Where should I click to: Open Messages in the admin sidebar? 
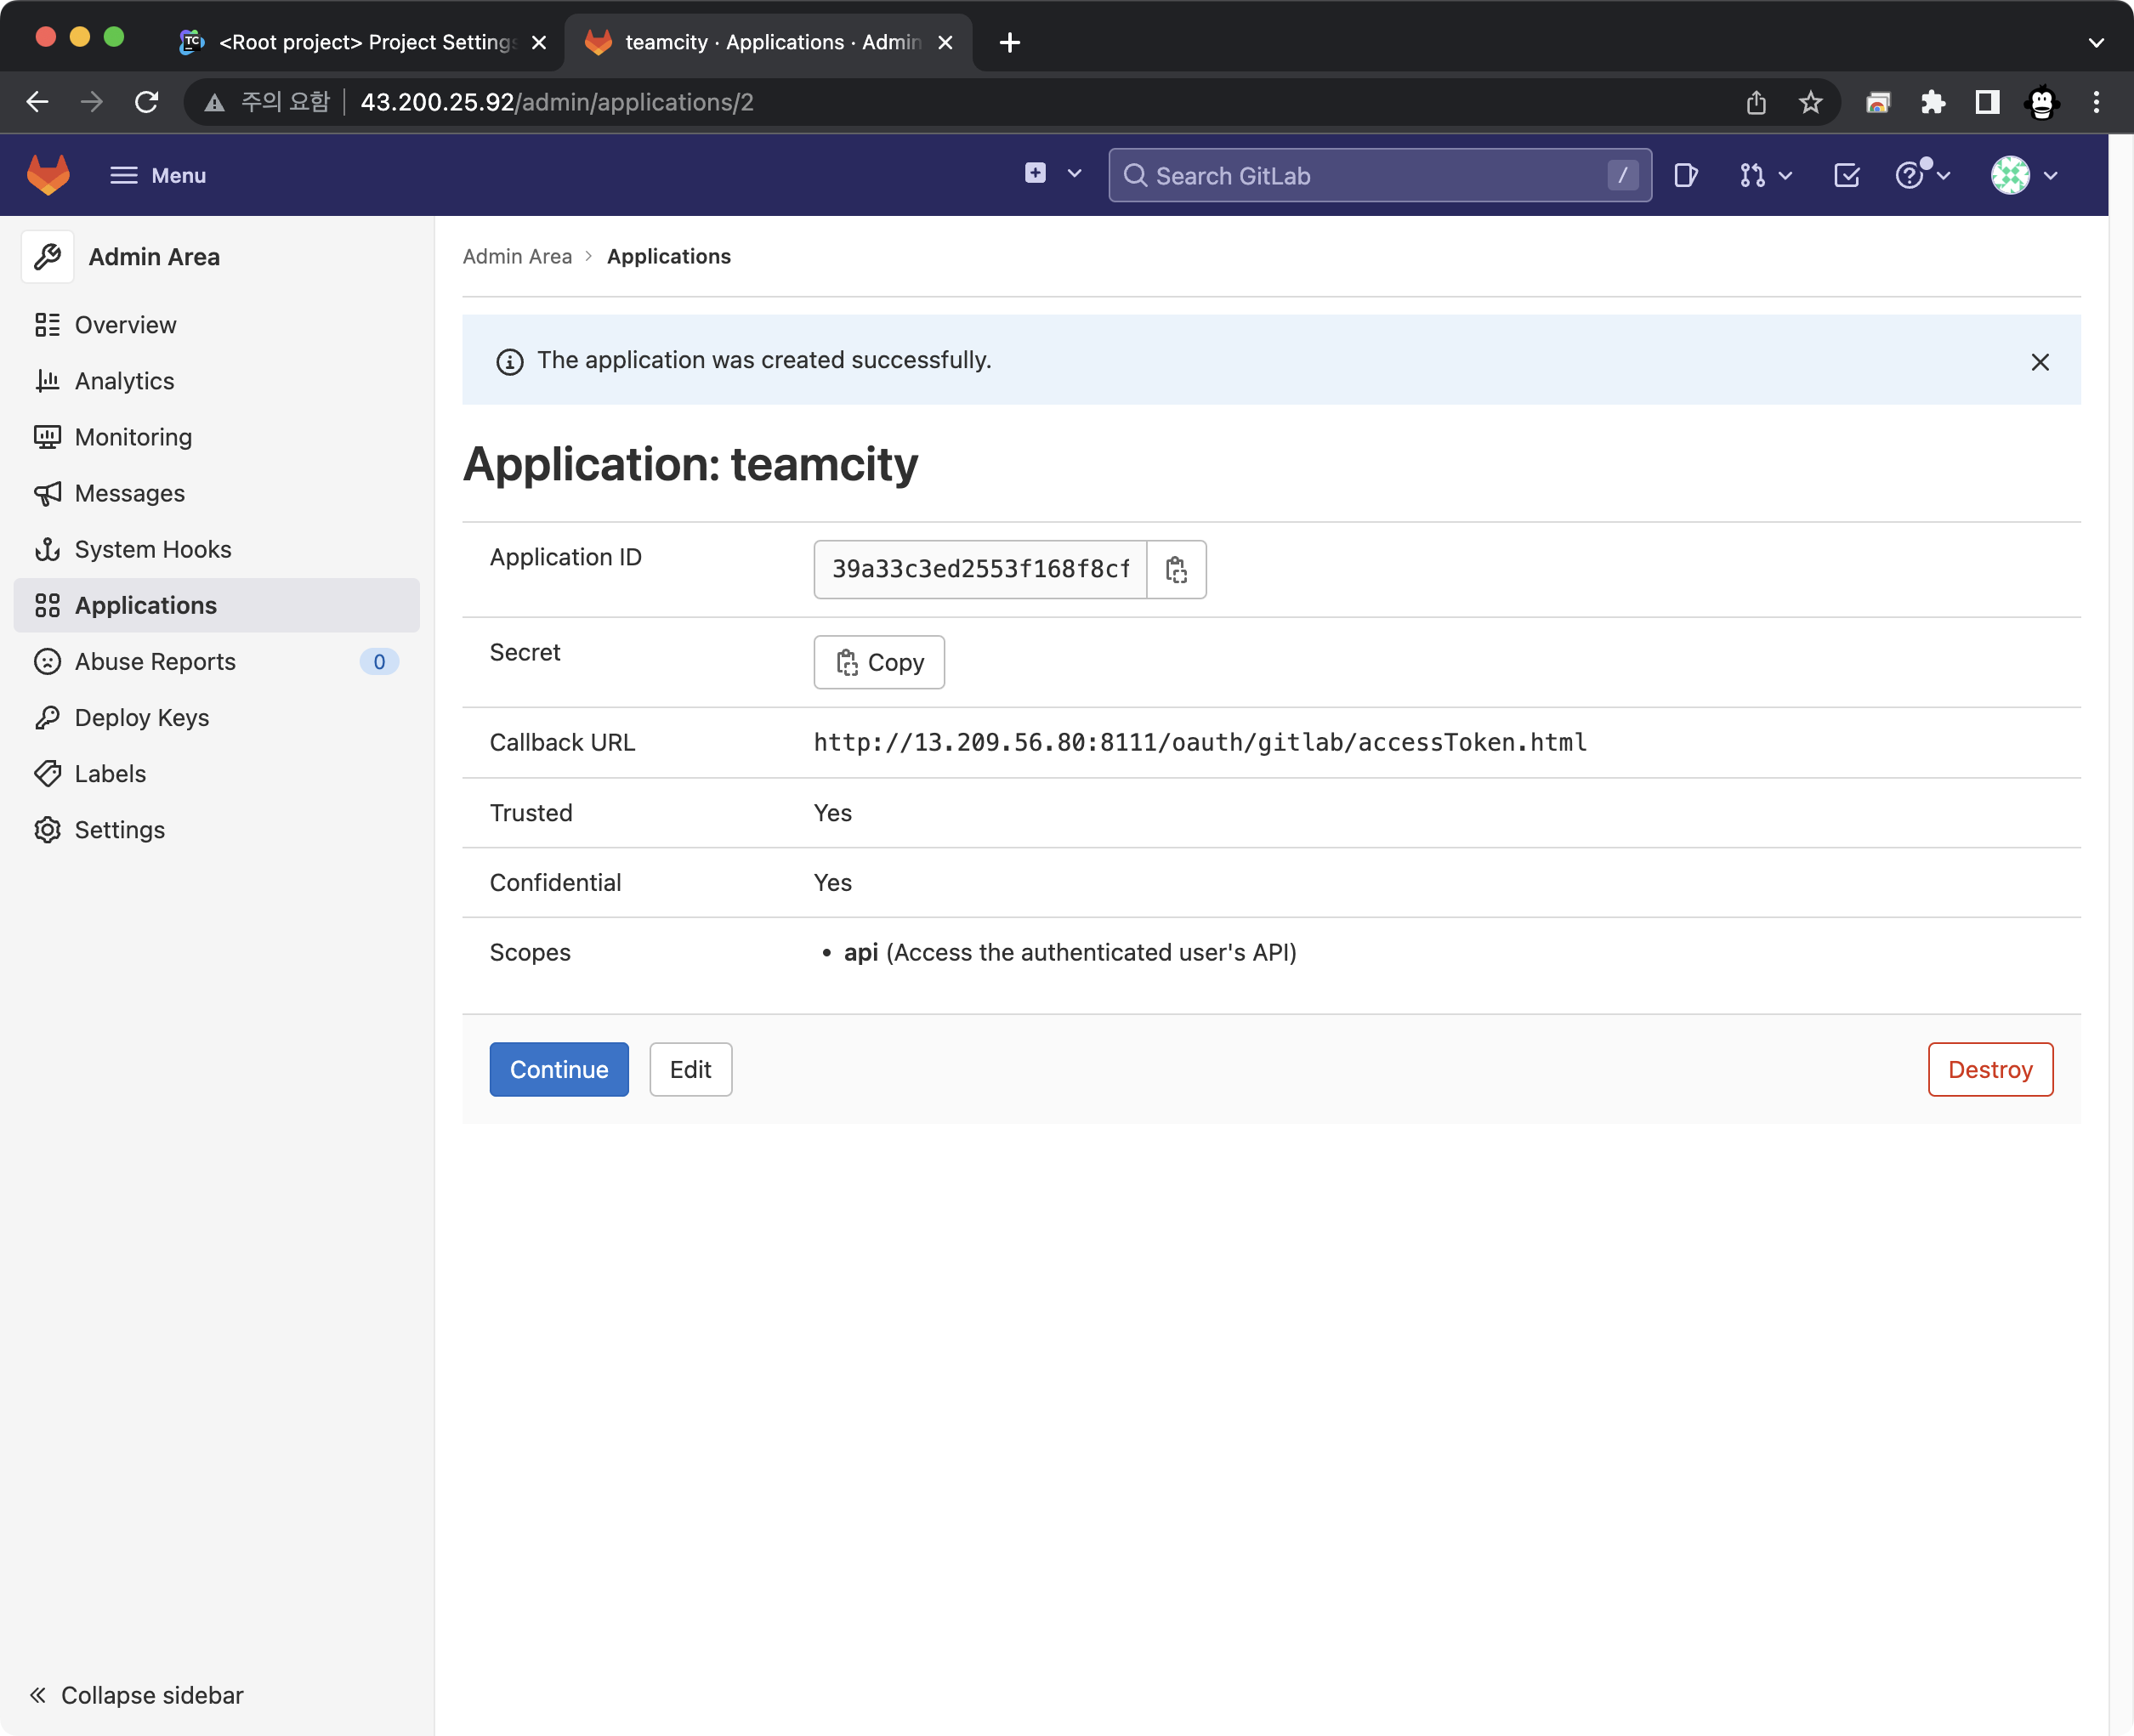click(x=217, y=493)
